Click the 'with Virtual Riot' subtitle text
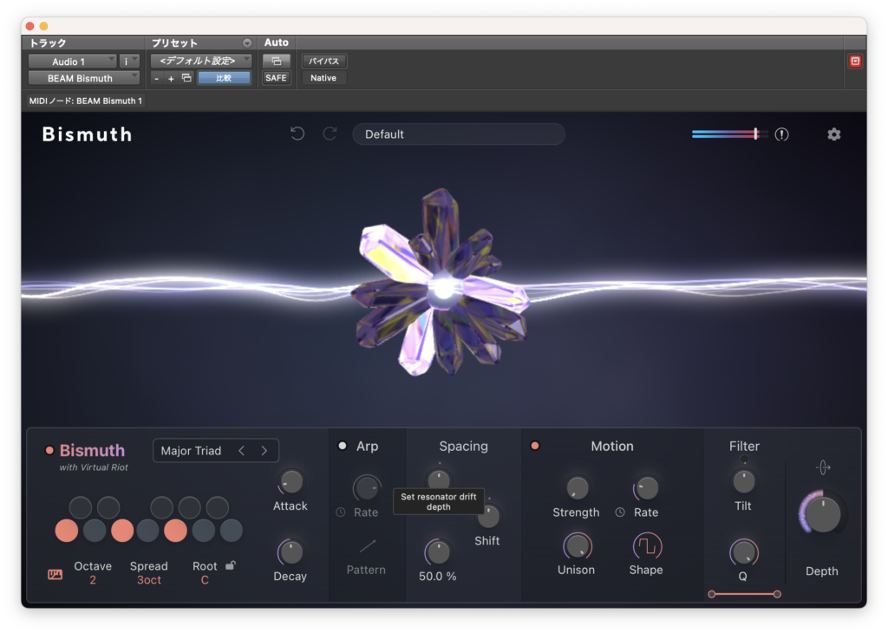This screenshot has width=888, height=633. 94,467
